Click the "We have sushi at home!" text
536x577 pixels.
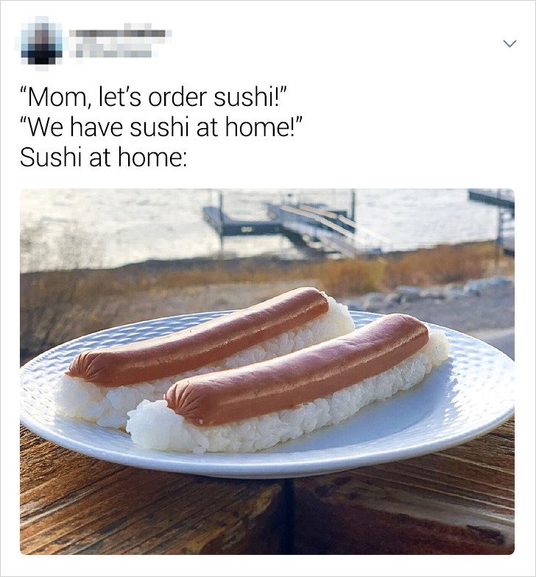click(161, 128)
